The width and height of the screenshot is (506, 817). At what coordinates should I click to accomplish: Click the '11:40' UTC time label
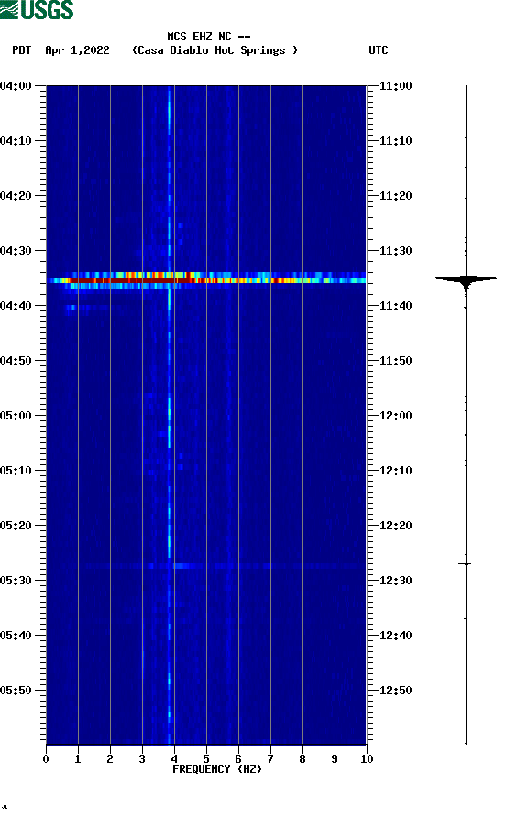coord(395,306)
